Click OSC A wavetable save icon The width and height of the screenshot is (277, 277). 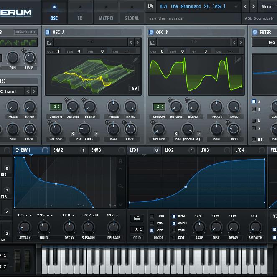click(49, 42)
